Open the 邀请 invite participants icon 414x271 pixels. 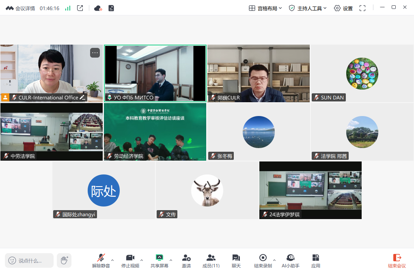coord(186,260)
